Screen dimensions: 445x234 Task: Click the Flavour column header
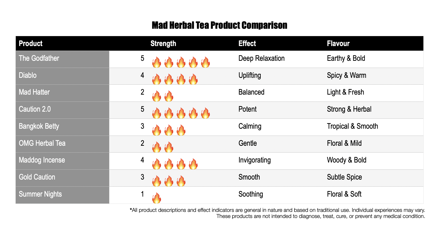tap(338, 43)
